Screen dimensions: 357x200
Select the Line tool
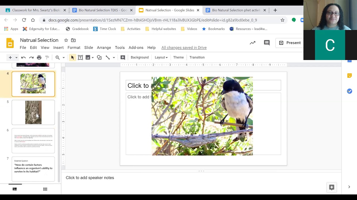(x=108, y=57)
